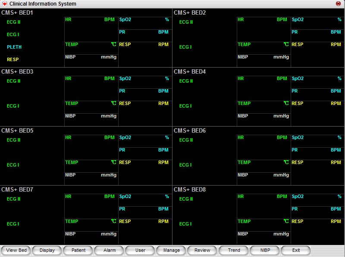Click the TEMP label in BED1

coord(72,45)
